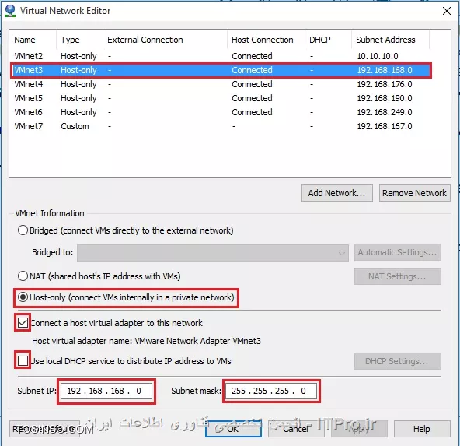Click the Subnet mask field
The width and height of the screenshot is (460, 446).
pos(271,391)
